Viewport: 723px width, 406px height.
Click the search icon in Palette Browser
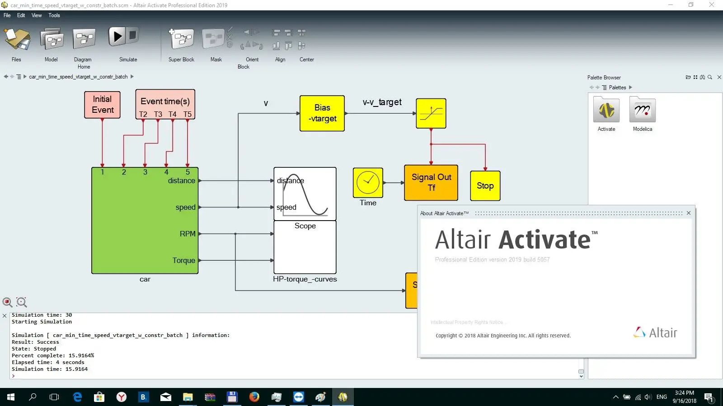(710, 77)
